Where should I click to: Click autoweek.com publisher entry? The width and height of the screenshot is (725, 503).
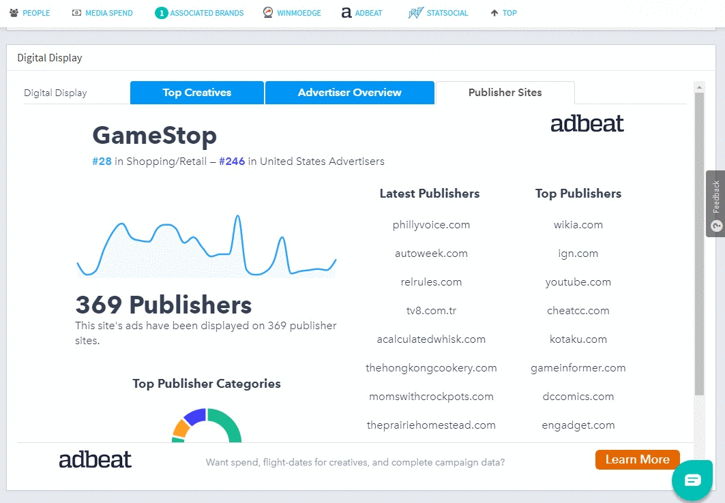[x=431, y=254]
